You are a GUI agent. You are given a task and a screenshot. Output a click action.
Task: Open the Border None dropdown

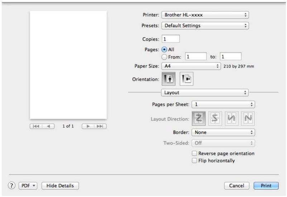coord(223,132)
